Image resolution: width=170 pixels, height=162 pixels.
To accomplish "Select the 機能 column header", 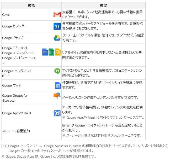I will [x=31, y=5].
